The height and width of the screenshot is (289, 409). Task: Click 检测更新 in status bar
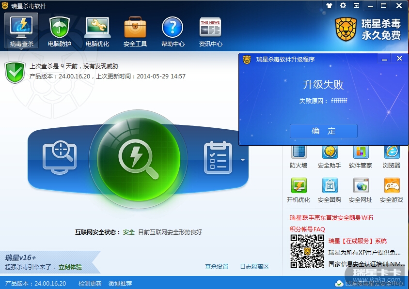pos(90,283)
